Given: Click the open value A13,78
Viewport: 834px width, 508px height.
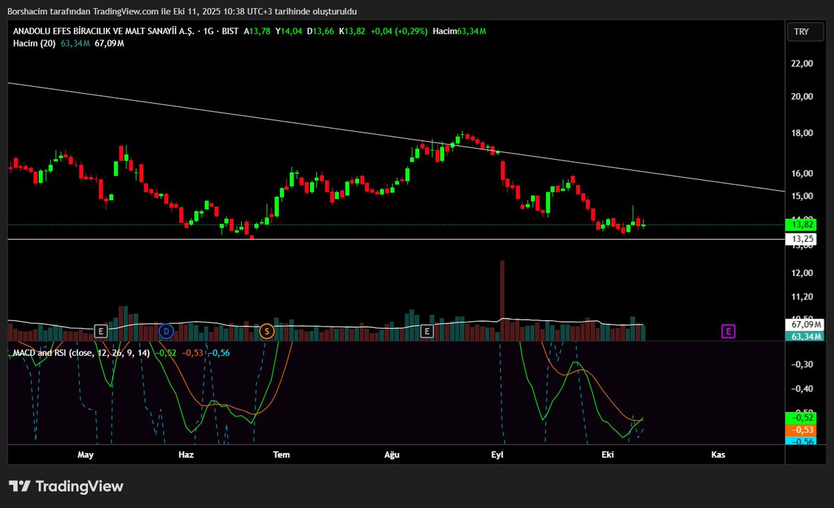Looking at the screenshot, I should pyautogui.click(x=257, y=31).
